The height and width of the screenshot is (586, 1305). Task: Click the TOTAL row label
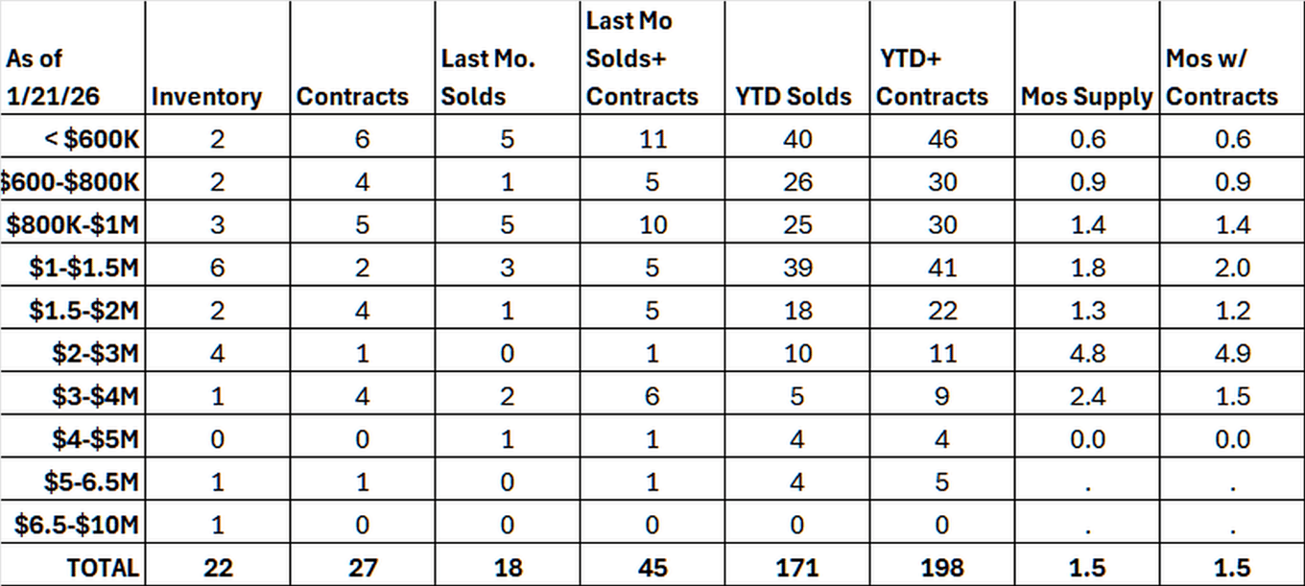pos(102,567)
